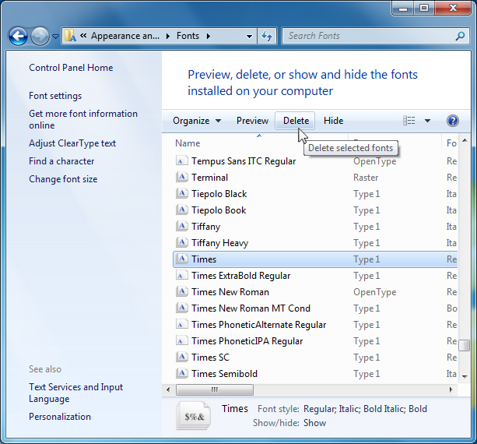Click Raster type in Terminal row
This screenshot has height=444, width=477.
366,178
